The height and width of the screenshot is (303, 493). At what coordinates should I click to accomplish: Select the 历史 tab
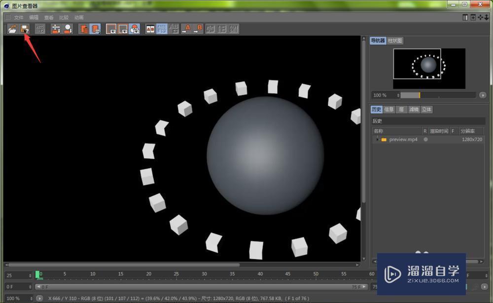click(376, 109)
